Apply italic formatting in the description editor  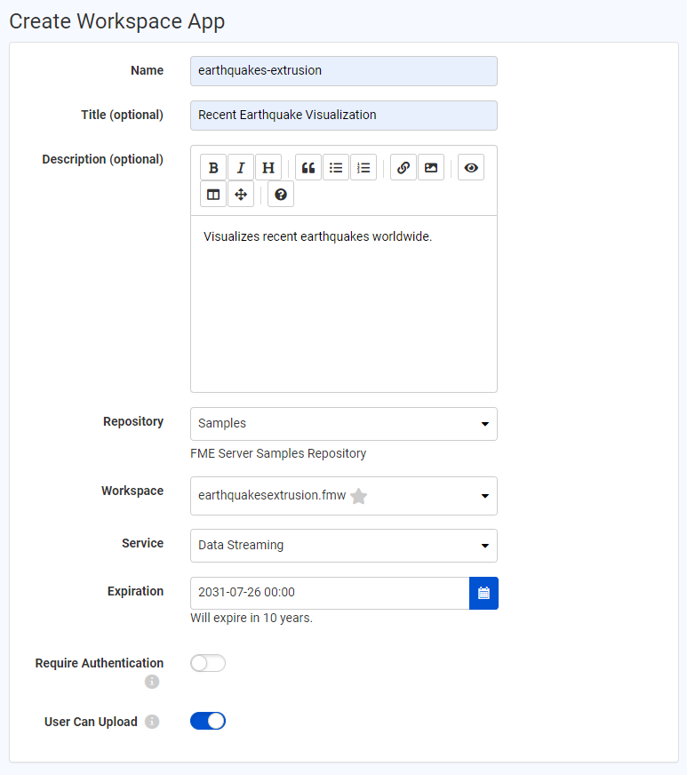(x=240, y=167)
